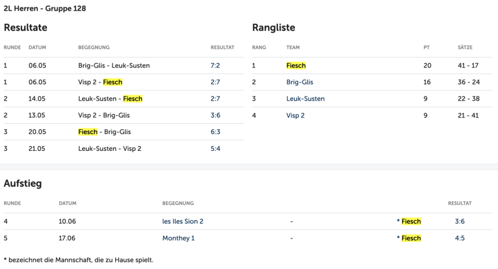Viewport: 498px width, 269px height.
Task: Open the Visp 2 team ranked fourth
Action: 295,115
